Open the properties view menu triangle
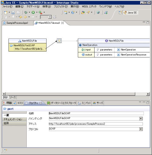The image size is (152, 155). [x=140, y=102]
